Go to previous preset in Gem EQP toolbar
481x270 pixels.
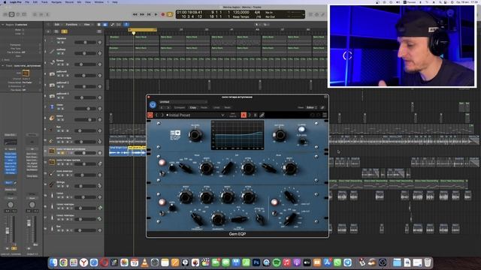156,115
